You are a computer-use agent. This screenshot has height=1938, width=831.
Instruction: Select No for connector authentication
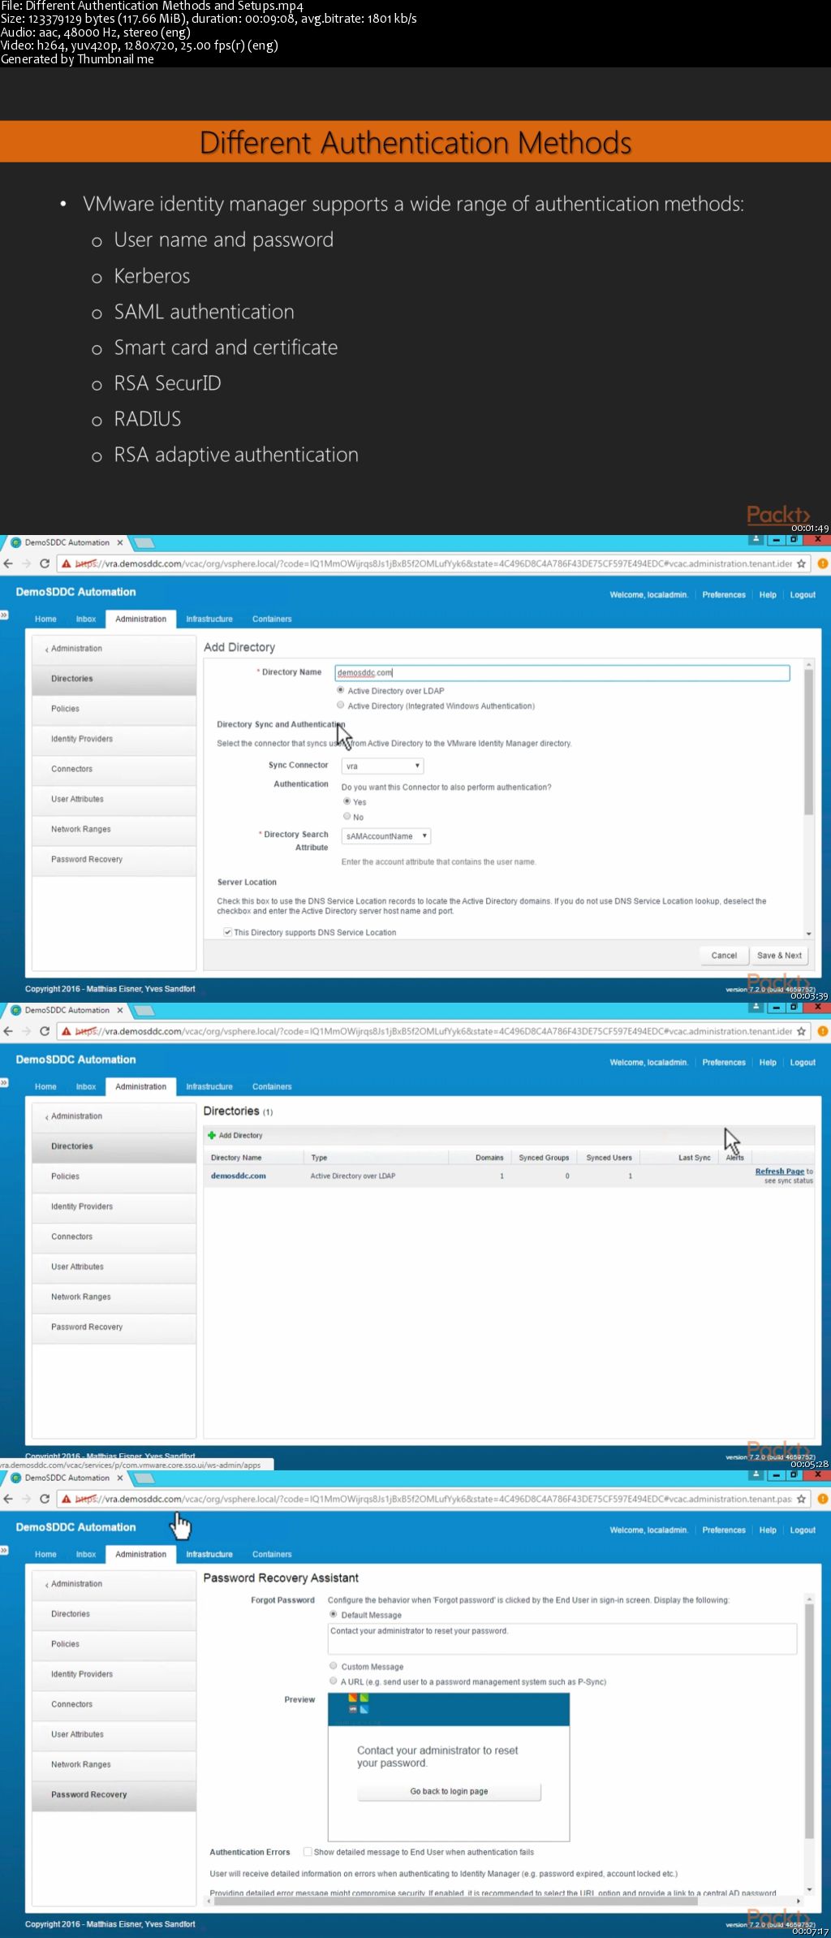click(347, 816)
